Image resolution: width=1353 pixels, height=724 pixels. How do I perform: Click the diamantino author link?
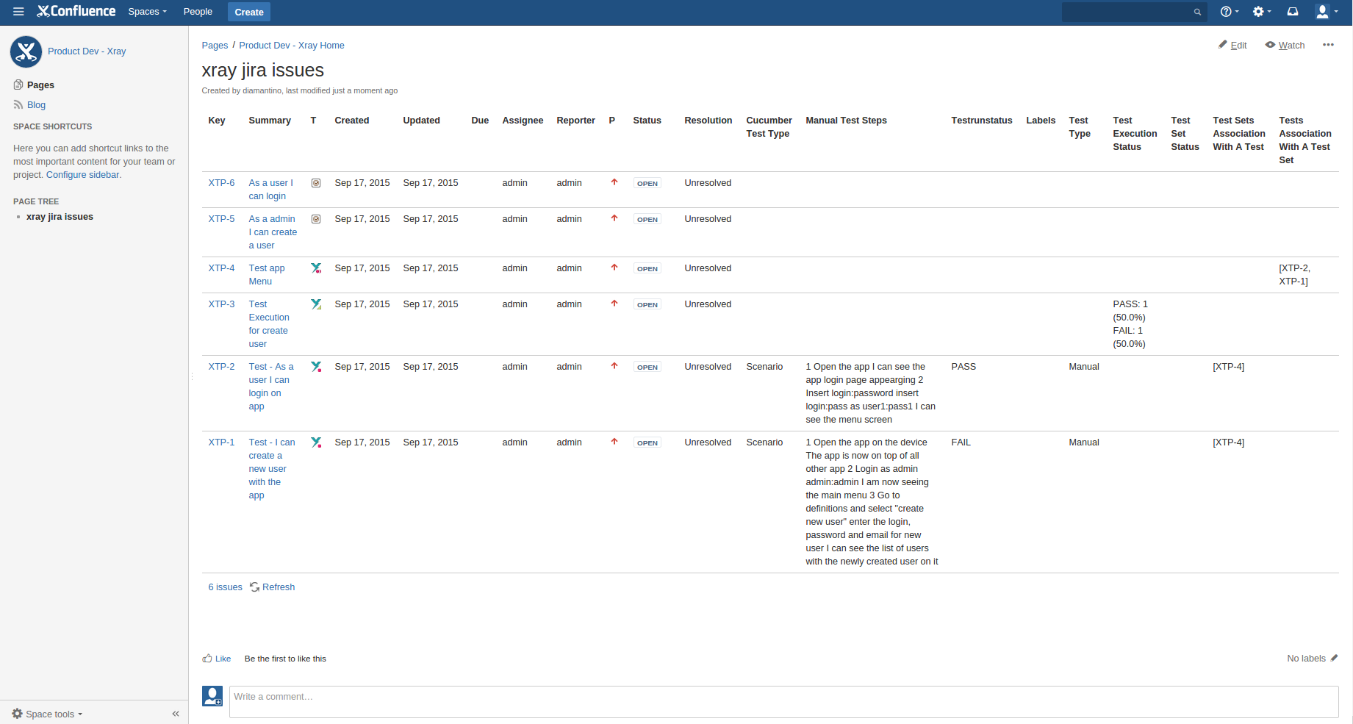coord(262,91)
